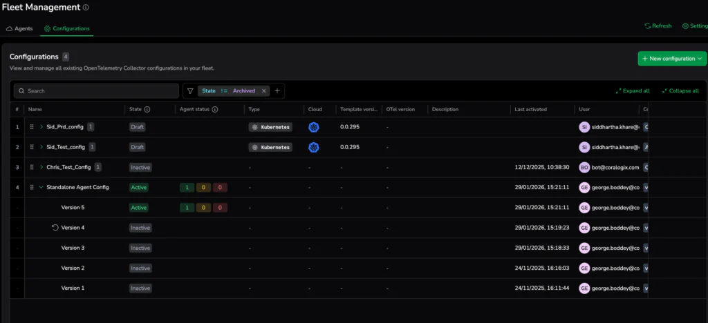Click the Inactive state of Chris_Test_Config
The image size is (708, 323).
(140, 167)
